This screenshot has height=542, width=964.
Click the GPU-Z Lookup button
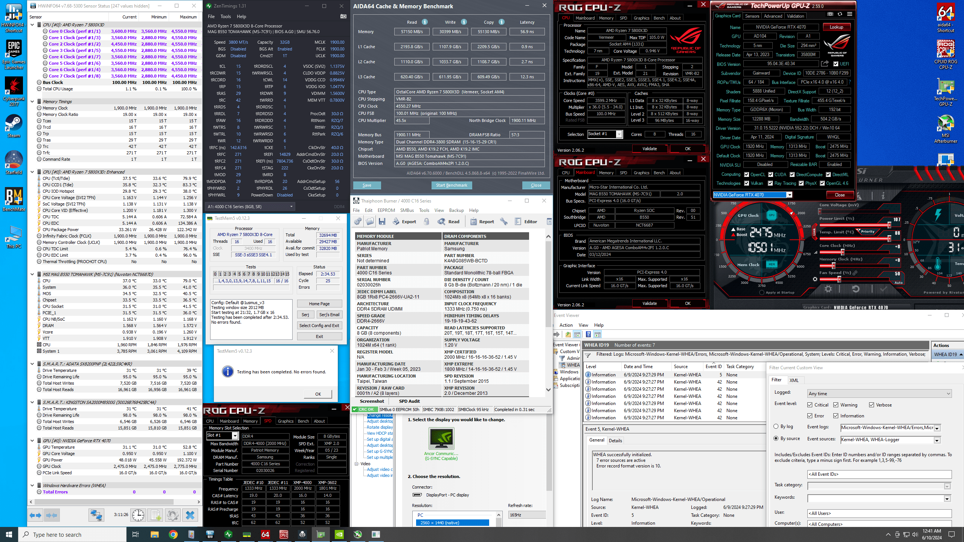point(836,27)
